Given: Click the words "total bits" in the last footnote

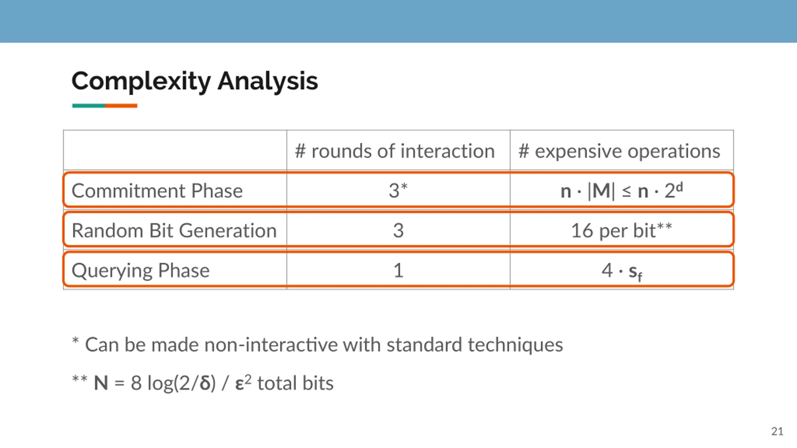Looking at the screenshot, I should point(295,383).
